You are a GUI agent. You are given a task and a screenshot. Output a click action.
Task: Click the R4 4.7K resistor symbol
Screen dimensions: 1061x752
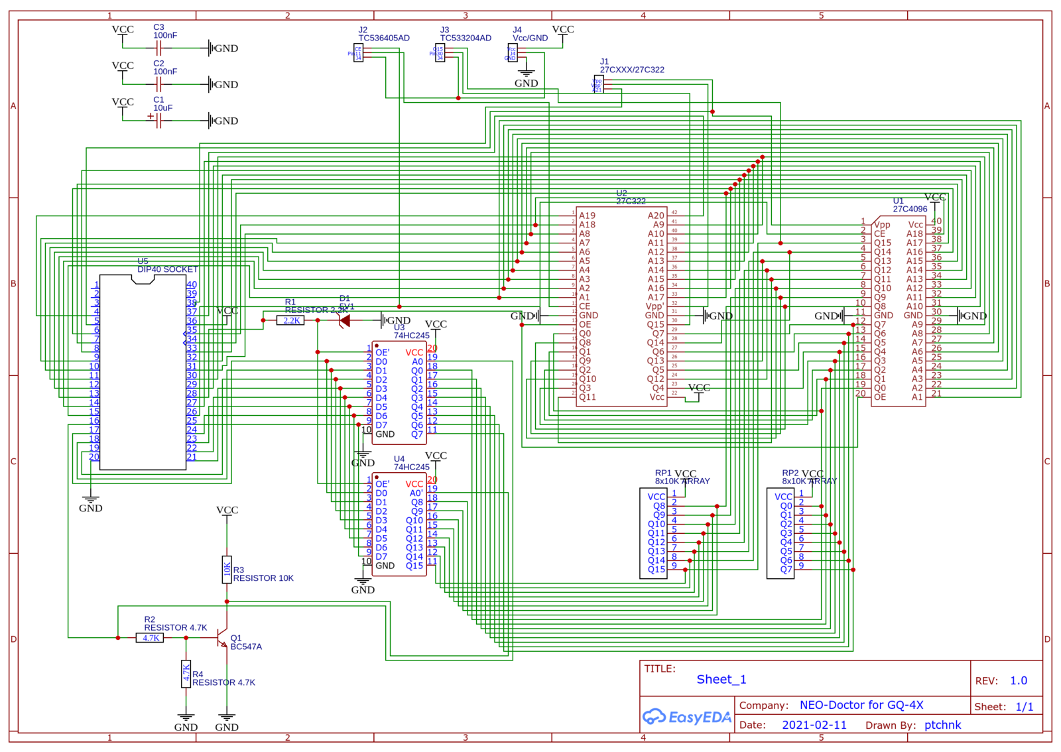tap(186, 674)
